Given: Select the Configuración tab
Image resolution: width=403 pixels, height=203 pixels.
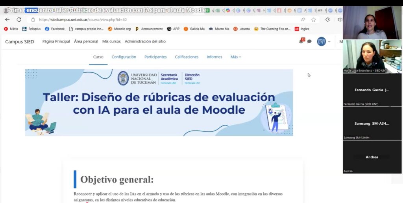Looking at the screenshot, I should coord(124,57).
